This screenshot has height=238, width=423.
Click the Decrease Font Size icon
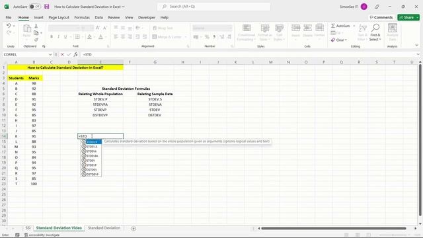105,28
